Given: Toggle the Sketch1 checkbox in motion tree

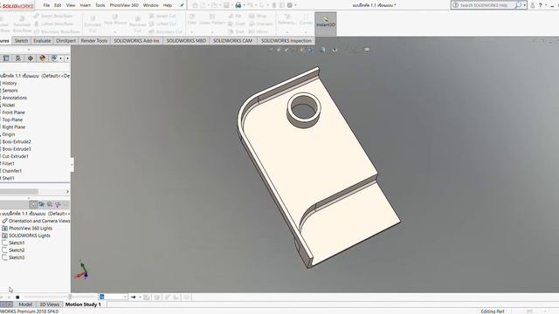Looking at the screenshot, I should (4, 242).
